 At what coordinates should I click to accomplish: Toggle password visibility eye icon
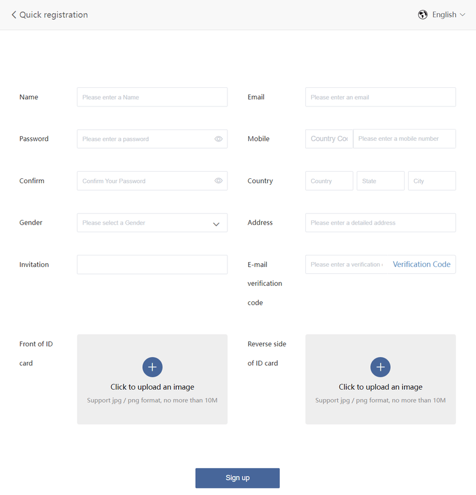218,139
